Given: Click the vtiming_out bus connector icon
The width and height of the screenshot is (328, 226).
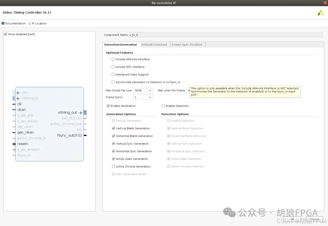Looking at the screenshot, I should [85, 113].
